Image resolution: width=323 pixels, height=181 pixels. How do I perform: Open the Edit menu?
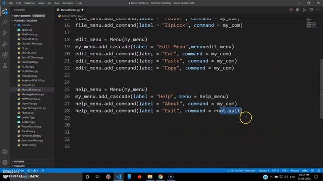tap(19, 3)
